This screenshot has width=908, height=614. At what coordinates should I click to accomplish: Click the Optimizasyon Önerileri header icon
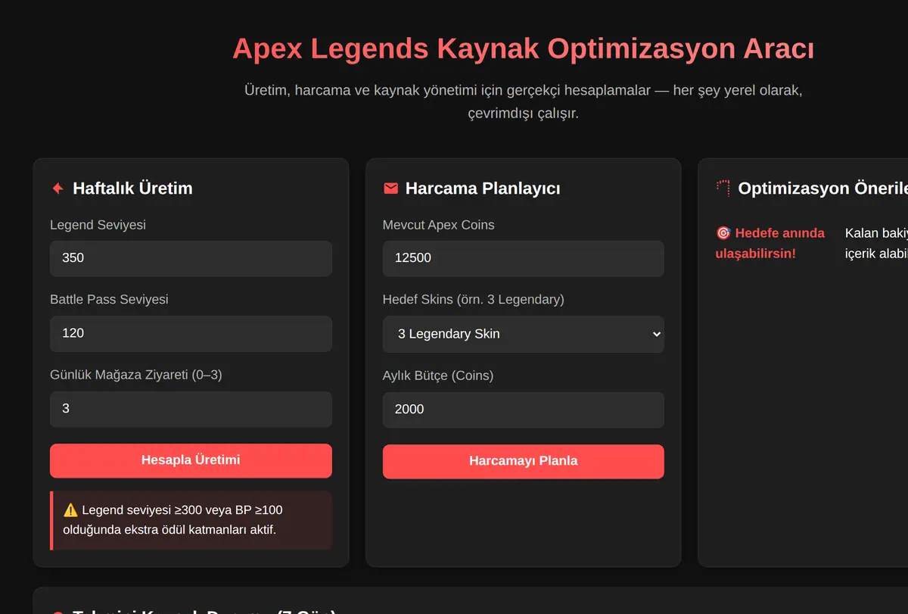723,188
